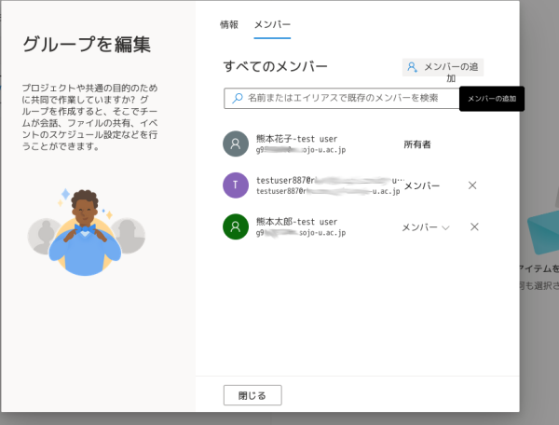559x425 pixels.
Task: Select the 熊本花子-test user name
Action: [x=296, y=138]
